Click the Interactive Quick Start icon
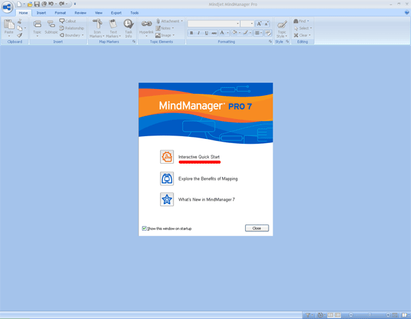The height and width of the screenshot is (319, 411). [x=166, y=157]
